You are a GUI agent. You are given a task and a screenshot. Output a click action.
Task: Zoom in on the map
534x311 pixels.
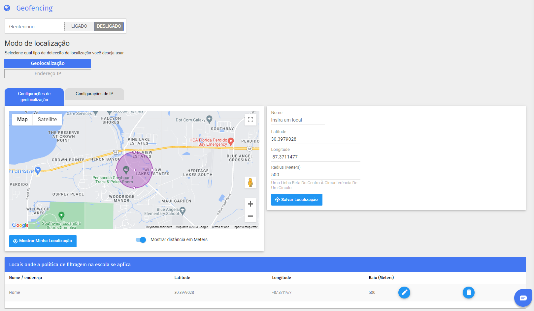click(250, 204)
